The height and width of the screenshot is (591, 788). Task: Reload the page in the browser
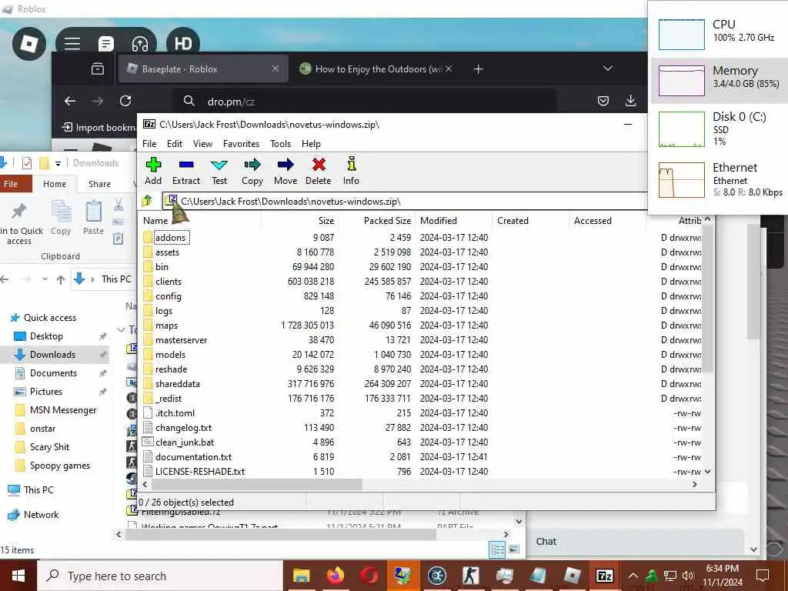pos(125,101)
